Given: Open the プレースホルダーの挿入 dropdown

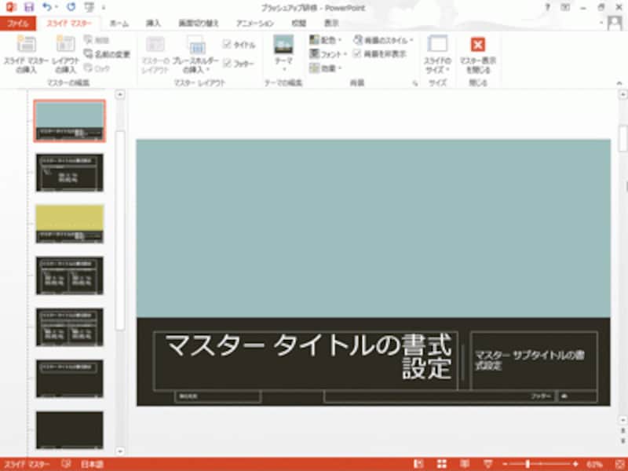Looking at the screenshot, I should (x=195, y=54).
